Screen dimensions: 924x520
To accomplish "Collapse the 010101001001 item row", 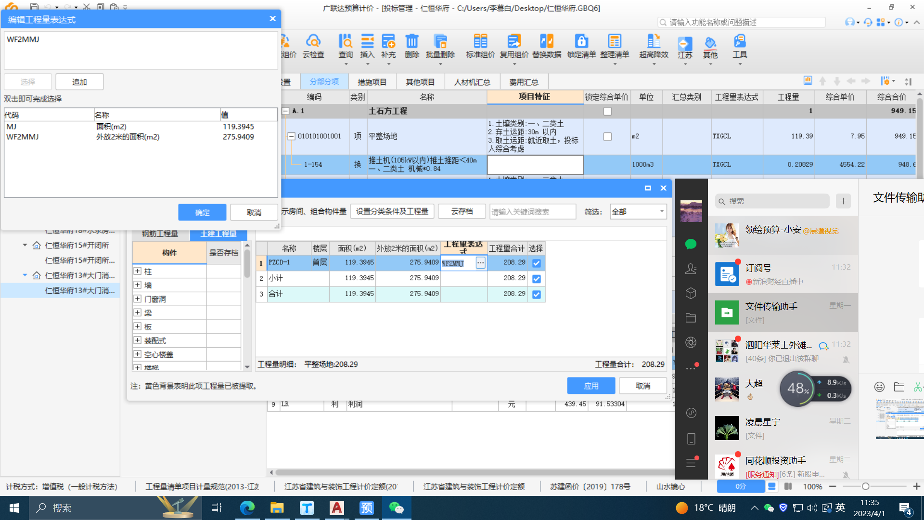I will tap(291, 136).
